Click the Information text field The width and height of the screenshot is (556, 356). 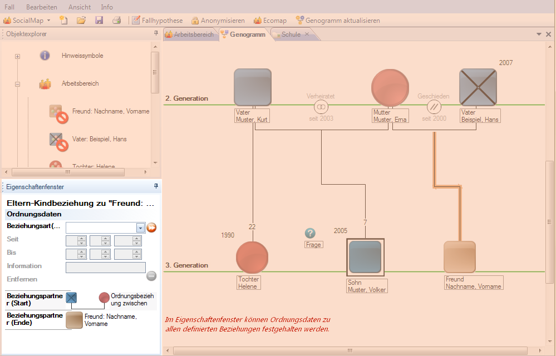(106, 268)
